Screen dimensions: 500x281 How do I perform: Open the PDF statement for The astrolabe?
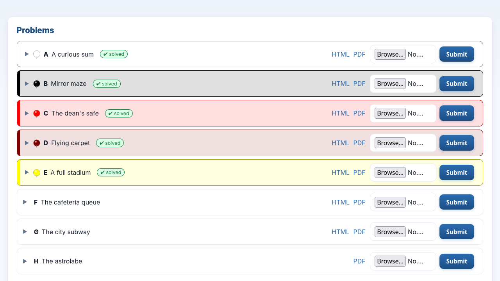click(x=359, y=261)
